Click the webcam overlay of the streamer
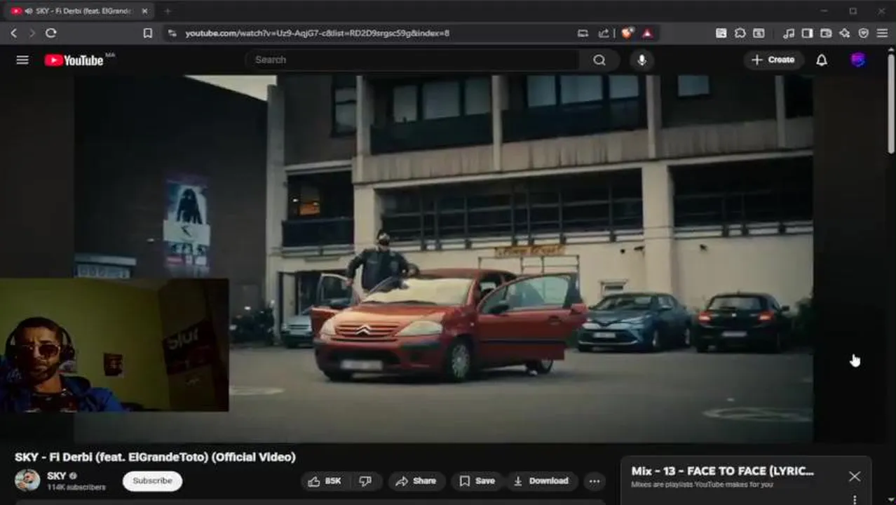Viewport: 896px width, 505px height. 114,344
